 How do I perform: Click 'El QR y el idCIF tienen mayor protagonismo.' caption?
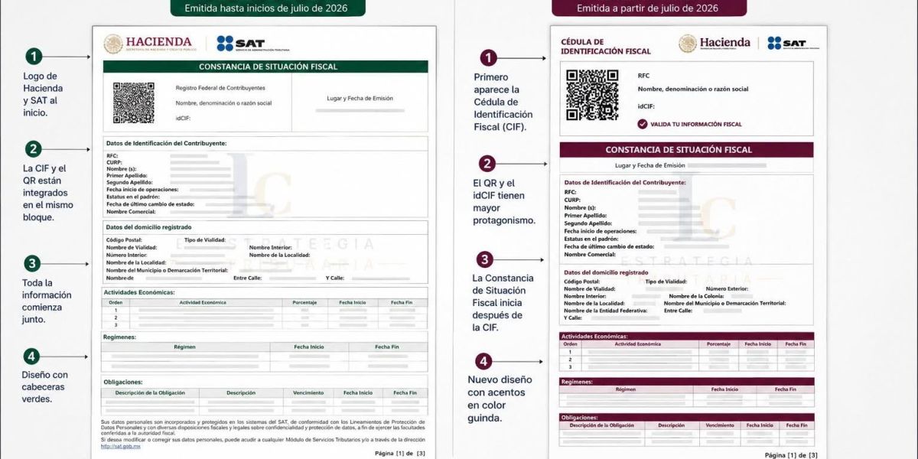504,202
